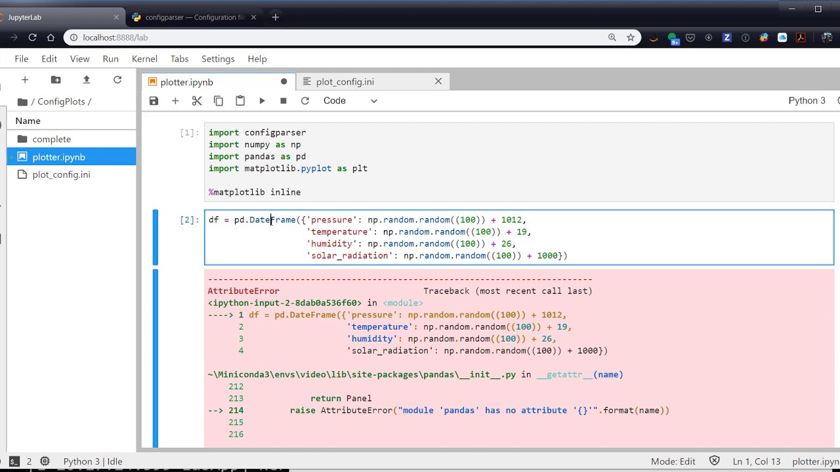Click the trusted notebook shield icon in the status bar
This screenshot has width=840, height=472.
click(x=715, y=462)
